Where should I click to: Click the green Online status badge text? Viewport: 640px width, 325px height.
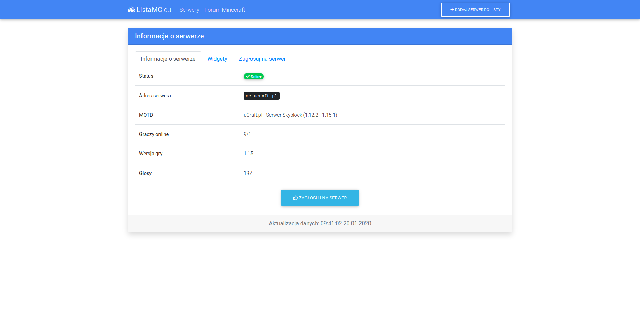(256, 77)
